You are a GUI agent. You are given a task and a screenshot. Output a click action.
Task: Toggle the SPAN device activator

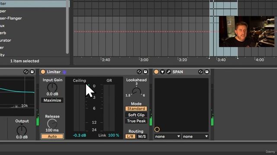156,72
